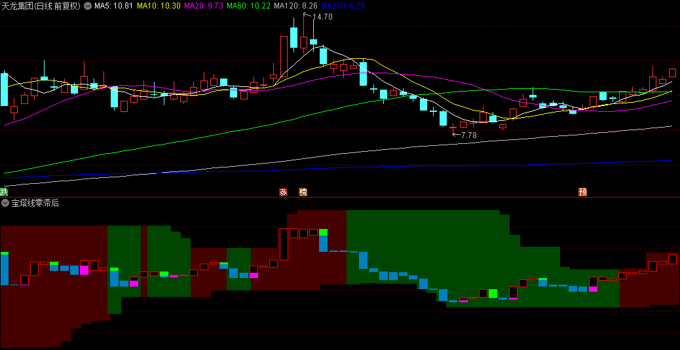Expand the 宝塔线零滞后 indicator dropdown arrow
The width and height of the screenshot is (680, 350).
[x=5, y=203]
